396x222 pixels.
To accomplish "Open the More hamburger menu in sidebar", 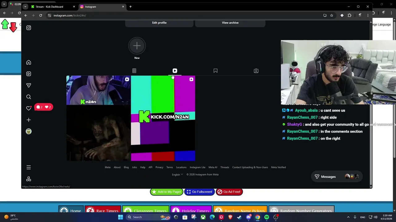I will (28, 167).
